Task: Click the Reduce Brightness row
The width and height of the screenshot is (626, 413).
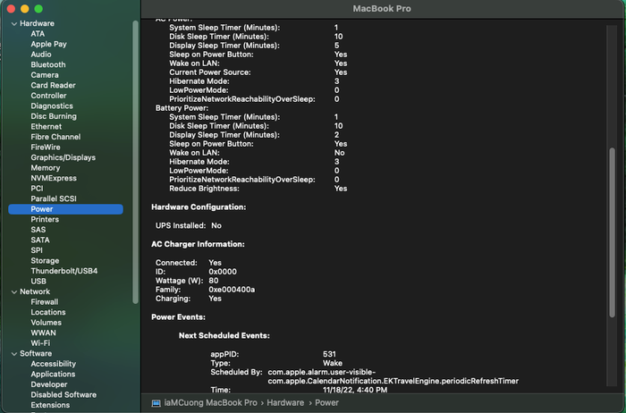Action: coord(258,189)
